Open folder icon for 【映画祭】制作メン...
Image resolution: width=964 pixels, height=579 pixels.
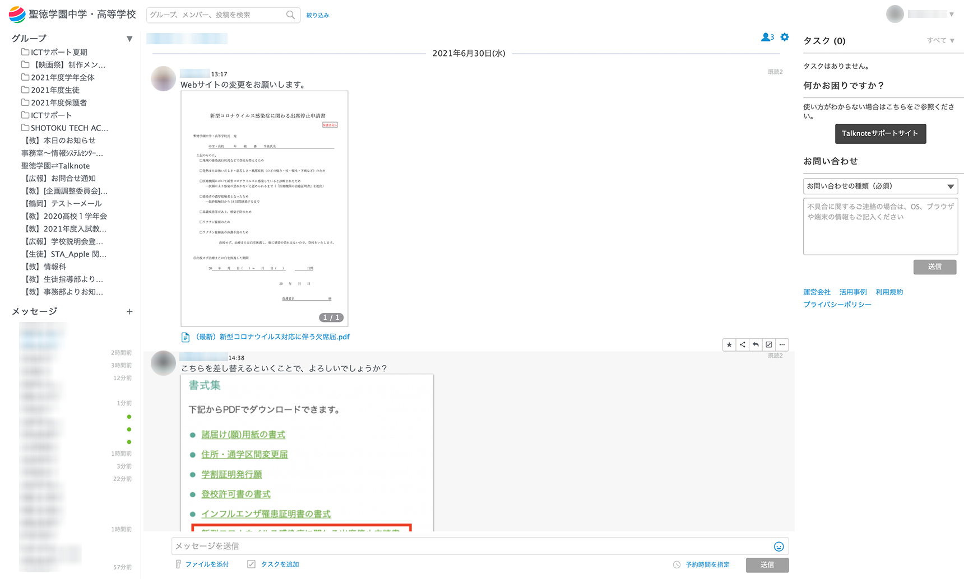click(25, 64)
